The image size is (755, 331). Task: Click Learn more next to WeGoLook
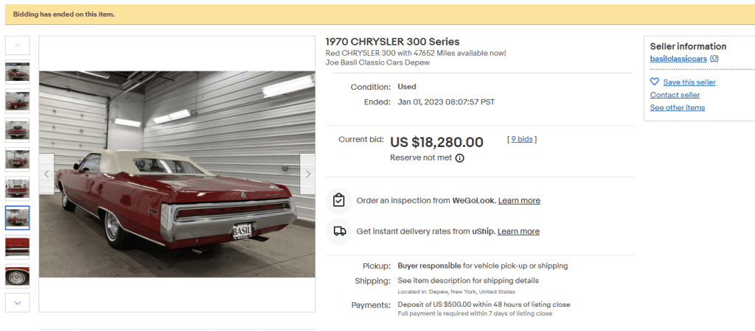pyautogui.click(x=519, y=201)
